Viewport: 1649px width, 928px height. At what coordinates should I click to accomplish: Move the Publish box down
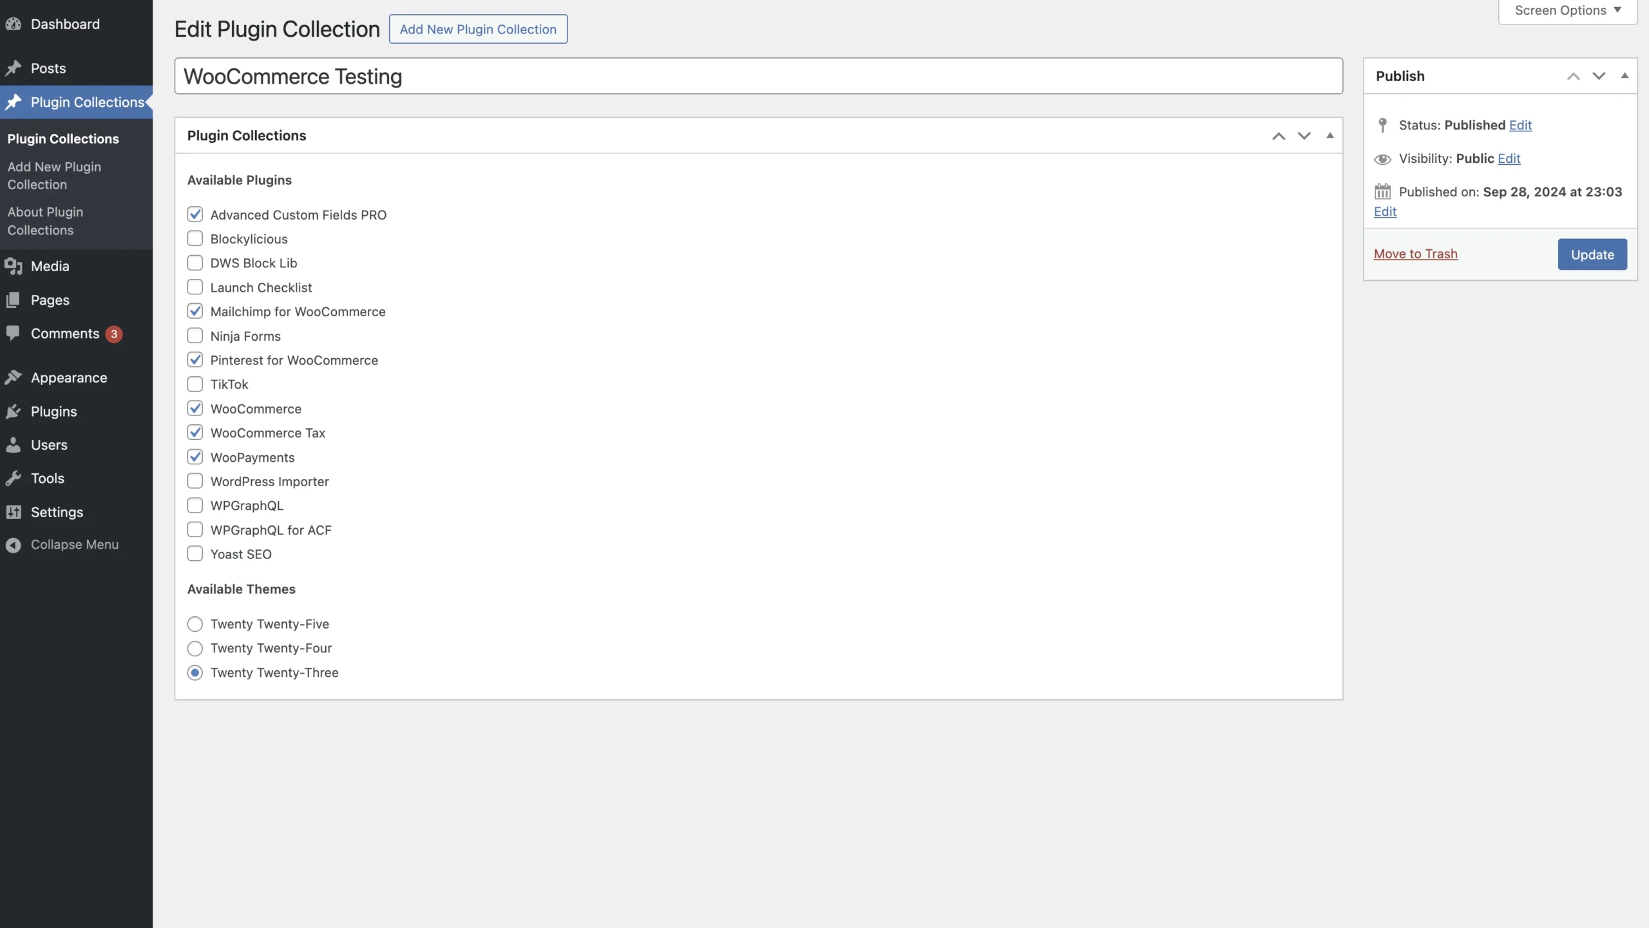pyautogui.click(x=1599, y=76)
